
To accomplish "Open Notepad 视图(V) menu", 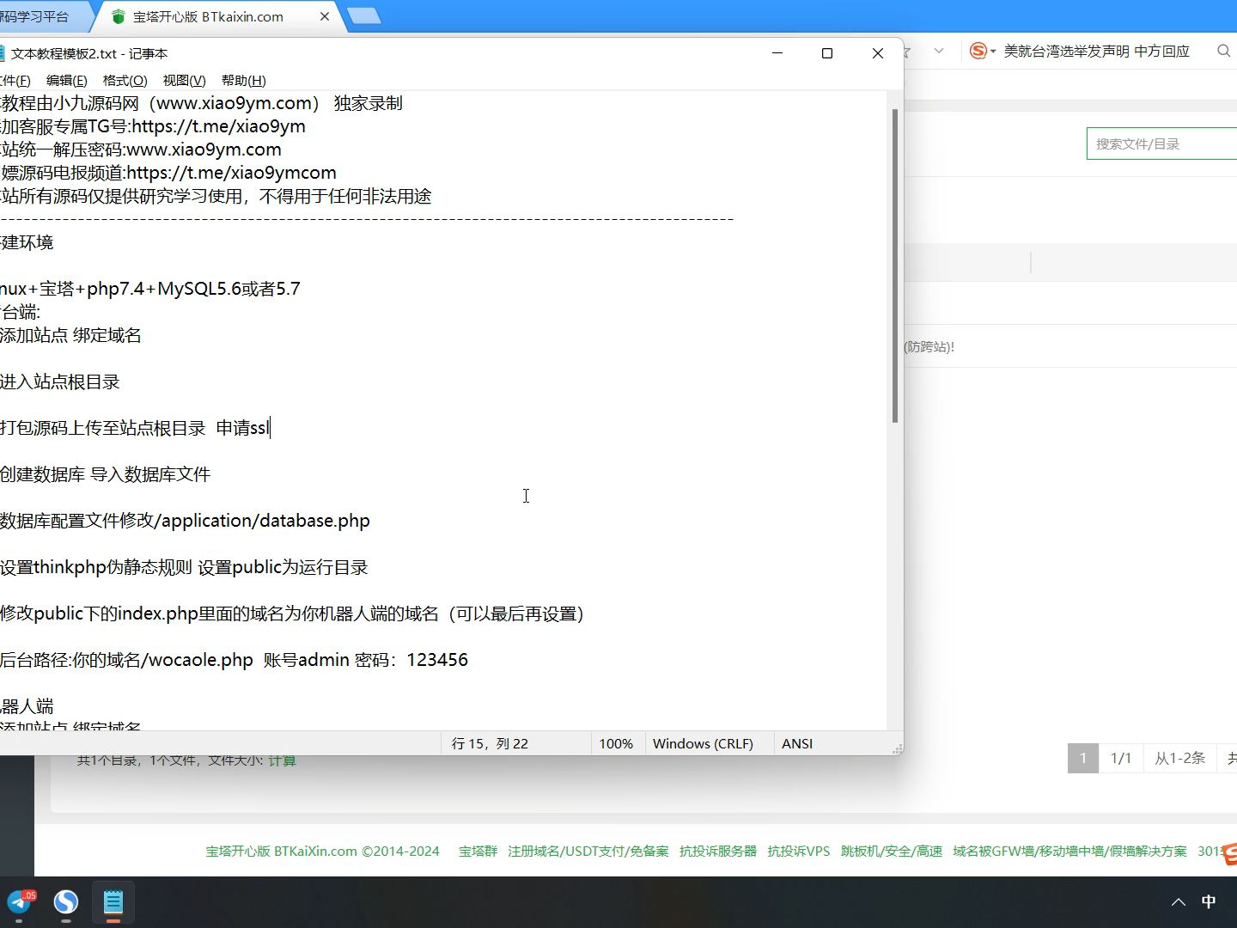I will [x=185, y=81].
